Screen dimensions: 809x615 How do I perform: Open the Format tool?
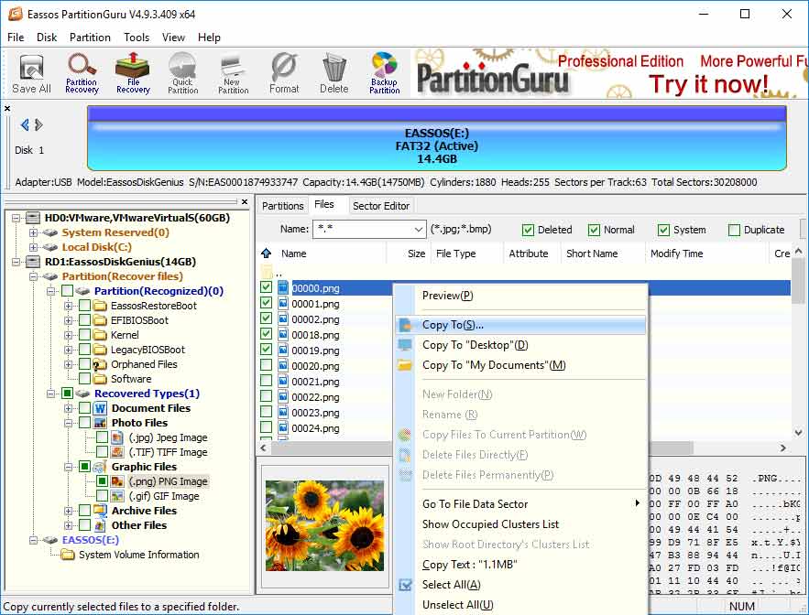click(x=284, y=73)
